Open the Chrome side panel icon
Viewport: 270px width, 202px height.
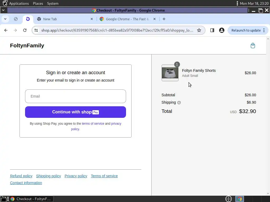[212, 30]
